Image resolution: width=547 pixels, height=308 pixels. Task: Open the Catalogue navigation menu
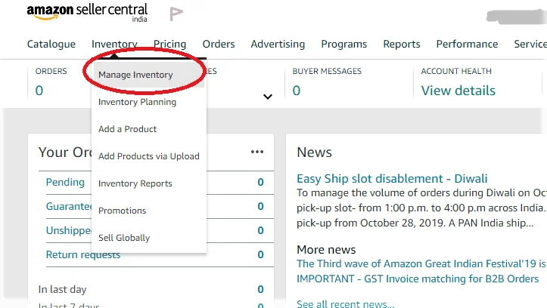(51, 44)
